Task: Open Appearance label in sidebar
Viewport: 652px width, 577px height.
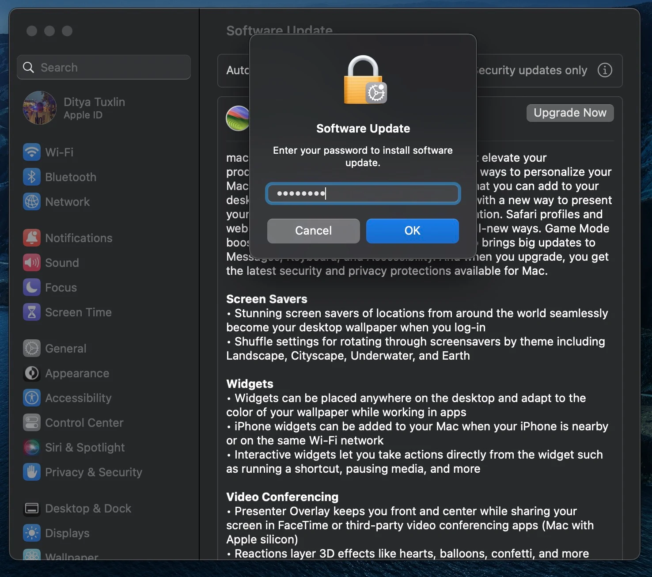Action: point(77,373)
